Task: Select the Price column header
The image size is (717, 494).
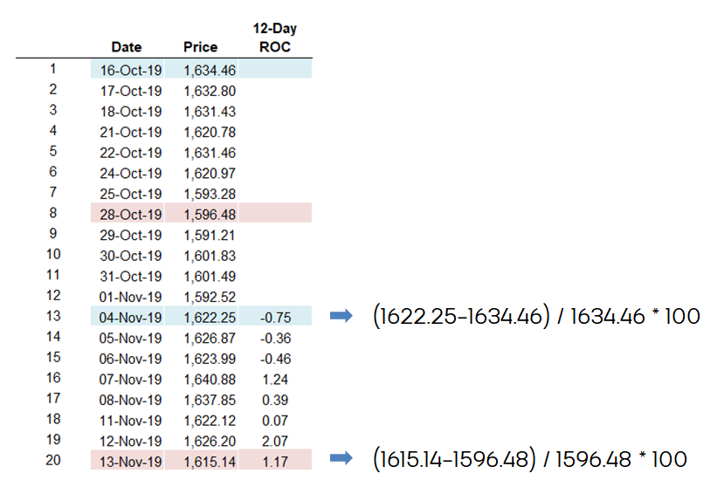Action: (200, 47)
